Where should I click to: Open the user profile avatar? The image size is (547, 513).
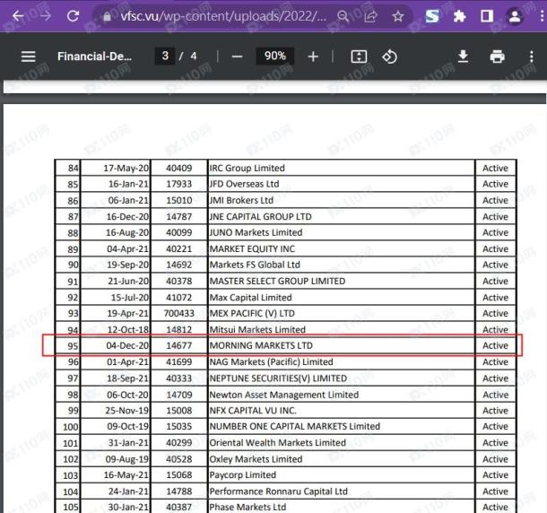(x=514, y=16)
